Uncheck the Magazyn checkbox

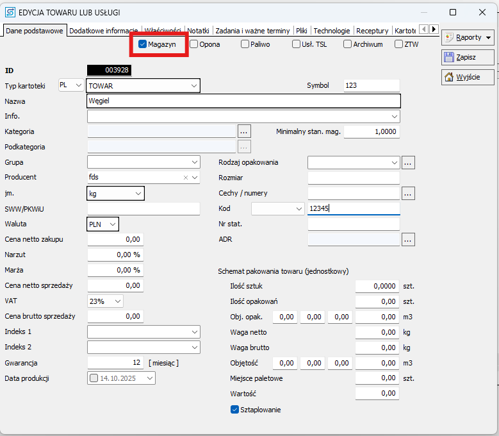(143, 44)
